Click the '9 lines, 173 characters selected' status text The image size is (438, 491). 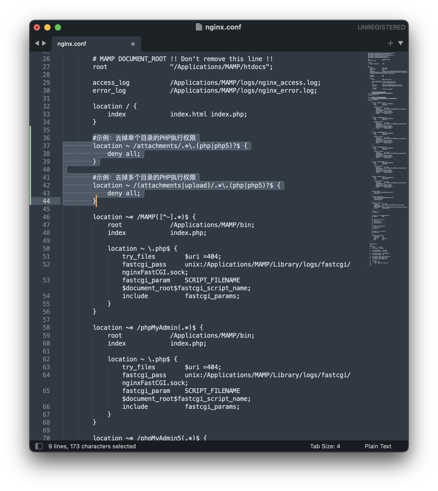pos(92,446)
